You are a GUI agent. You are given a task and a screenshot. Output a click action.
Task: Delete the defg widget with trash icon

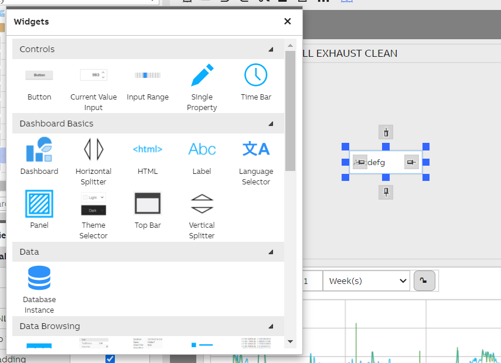[x=386, y=132]
